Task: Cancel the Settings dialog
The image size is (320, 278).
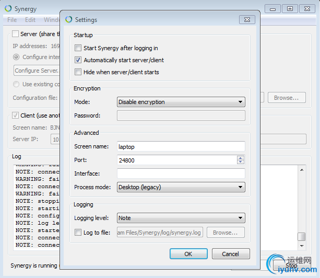Action: coord(231,254)
